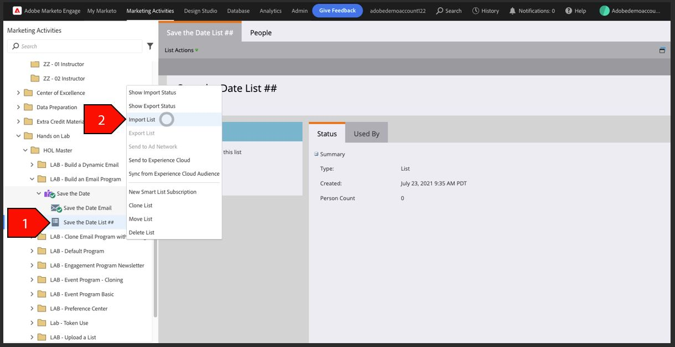This screenshot has height=347, width=675.
Task: Expand the Center of Excellence folder
Action: coord(18,93)
